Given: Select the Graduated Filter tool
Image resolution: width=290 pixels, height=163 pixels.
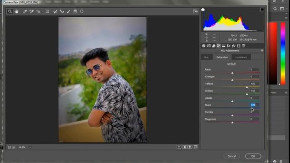Looking at the screenshot, I should [x=75, y=11].
